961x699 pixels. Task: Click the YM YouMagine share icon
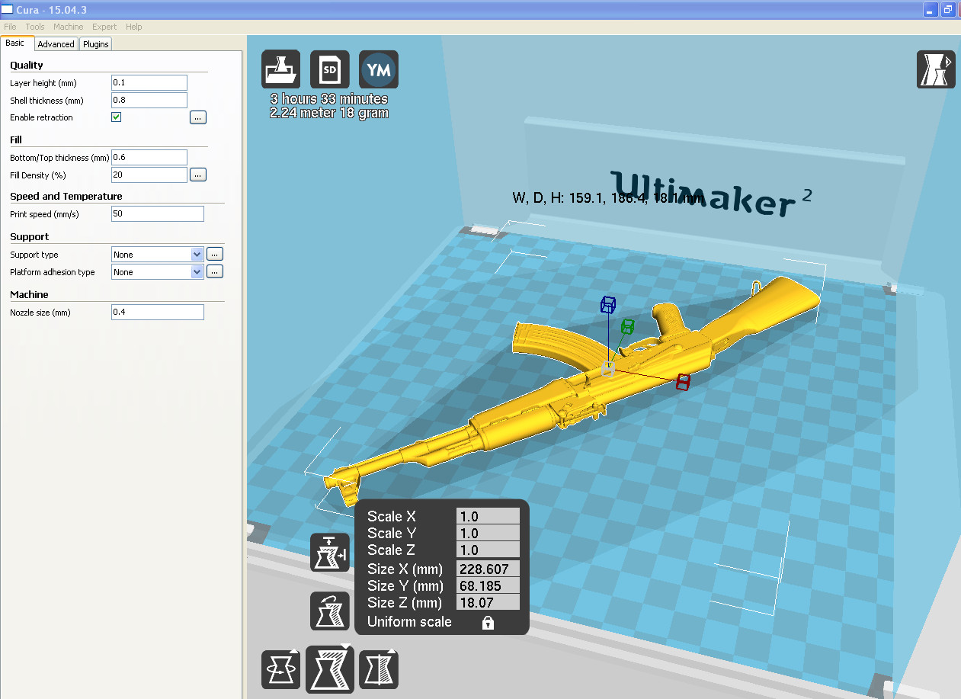(x=379, y=69)
